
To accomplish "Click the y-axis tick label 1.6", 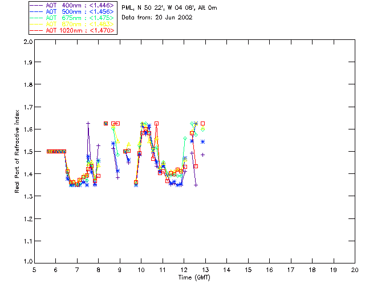I will coord(28,129).
